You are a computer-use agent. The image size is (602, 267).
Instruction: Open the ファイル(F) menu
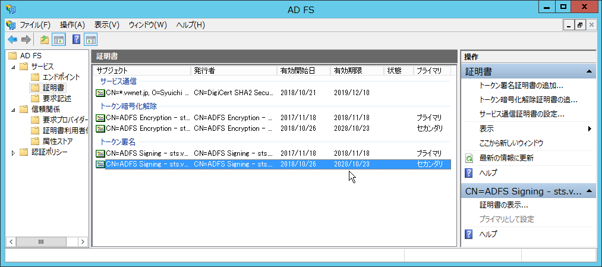tap(35, 25)
